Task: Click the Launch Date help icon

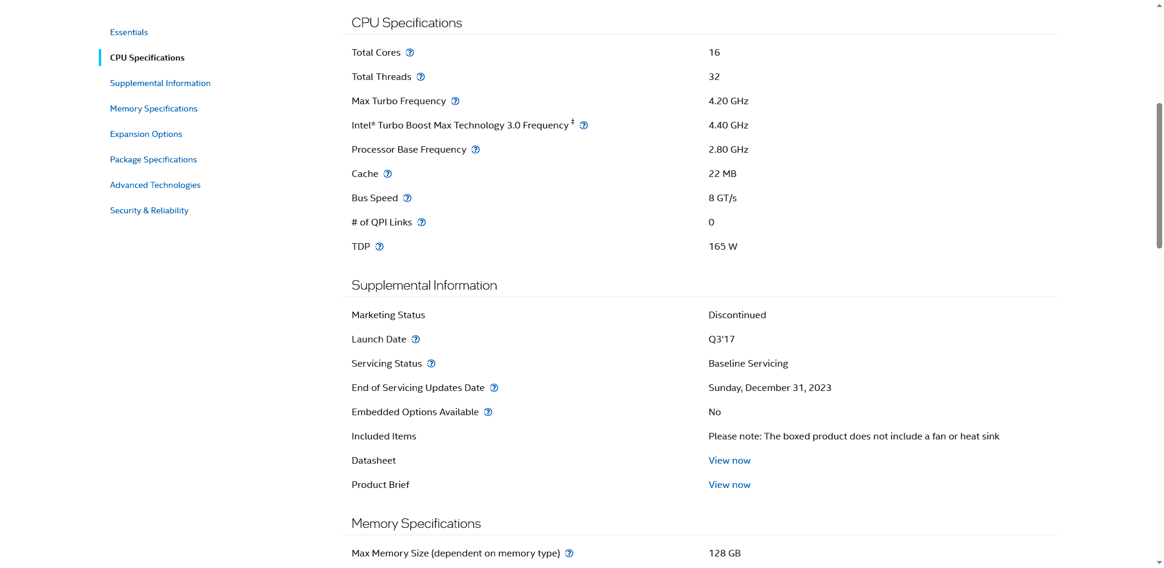Action: 416,339
